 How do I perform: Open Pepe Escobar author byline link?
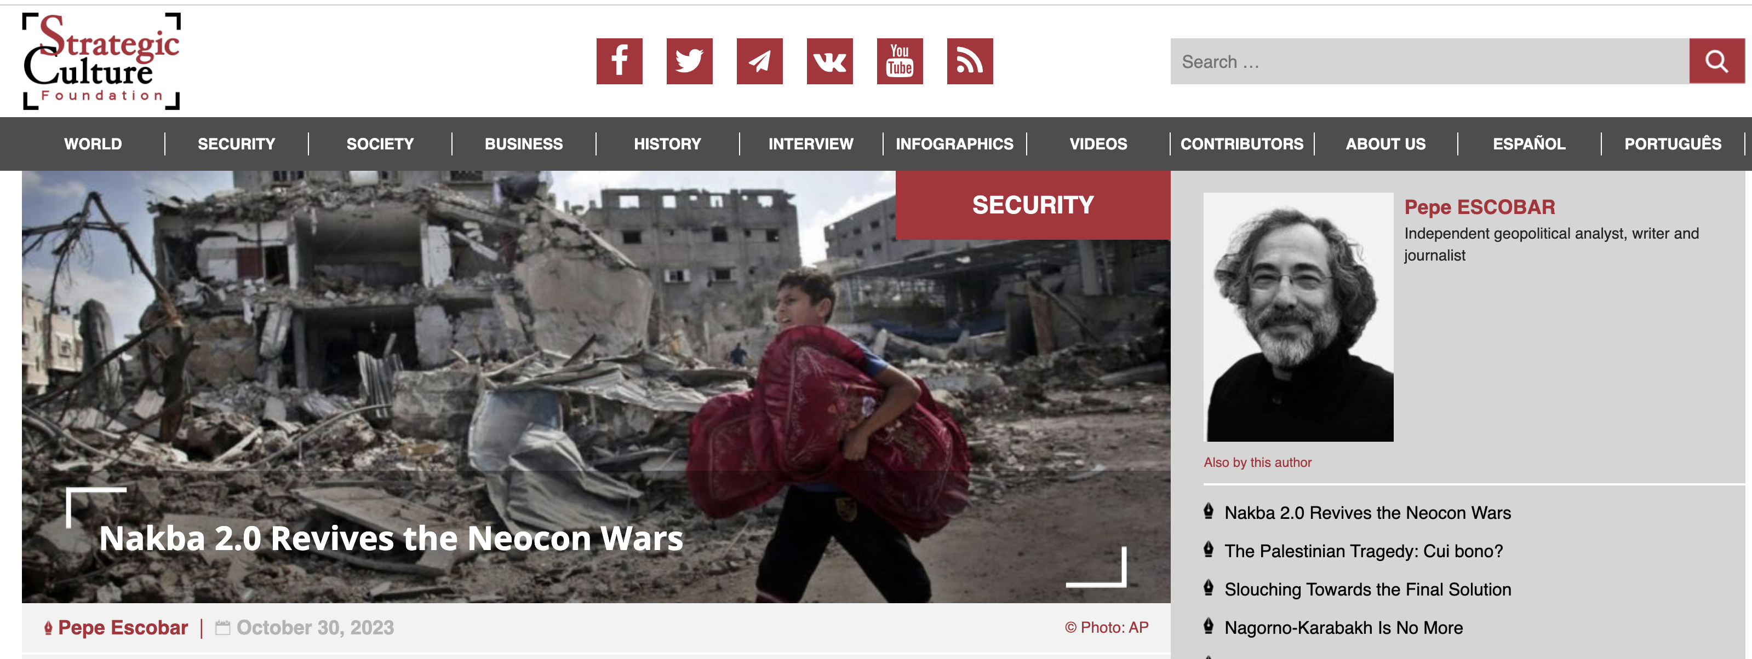[123, 627]
